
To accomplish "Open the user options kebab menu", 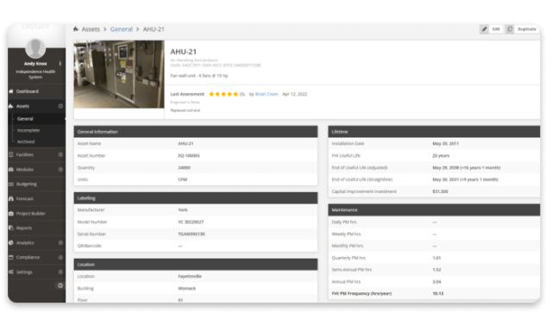I will coord(60,64).
